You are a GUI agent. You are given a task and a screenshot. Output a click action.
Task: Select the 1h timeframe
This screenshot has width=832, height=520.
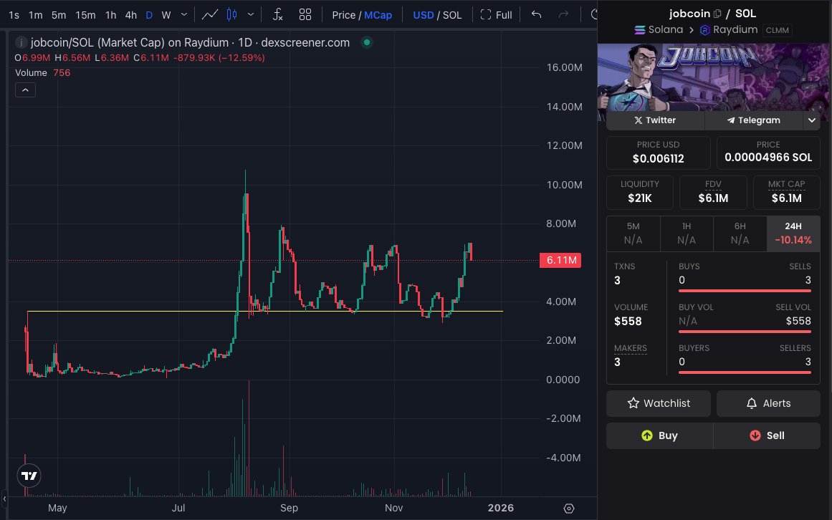(x=110, y=15)
